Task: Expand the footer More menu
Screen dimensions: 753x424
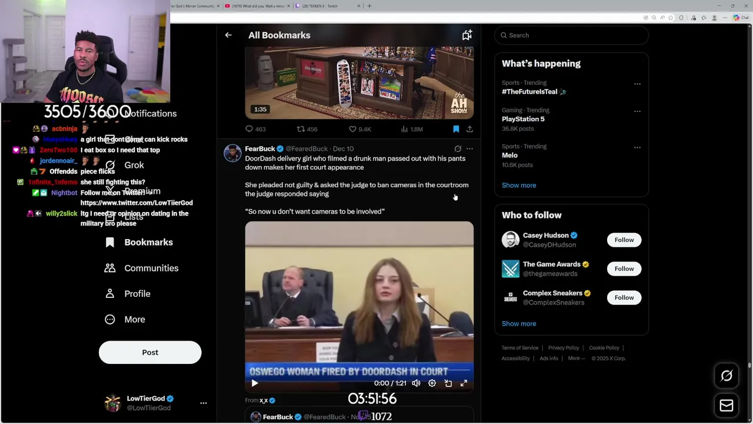Action: [576, 359]
